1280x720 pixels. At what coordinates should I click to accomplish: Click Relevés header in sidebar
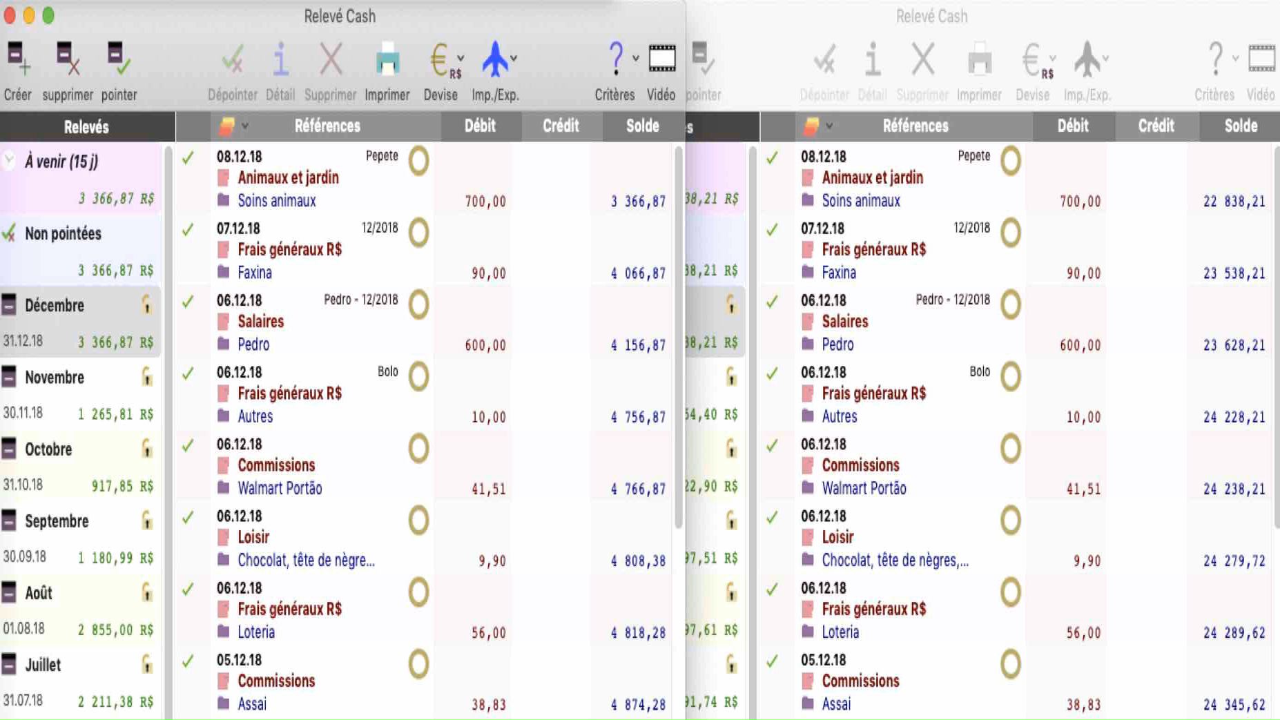86,126
